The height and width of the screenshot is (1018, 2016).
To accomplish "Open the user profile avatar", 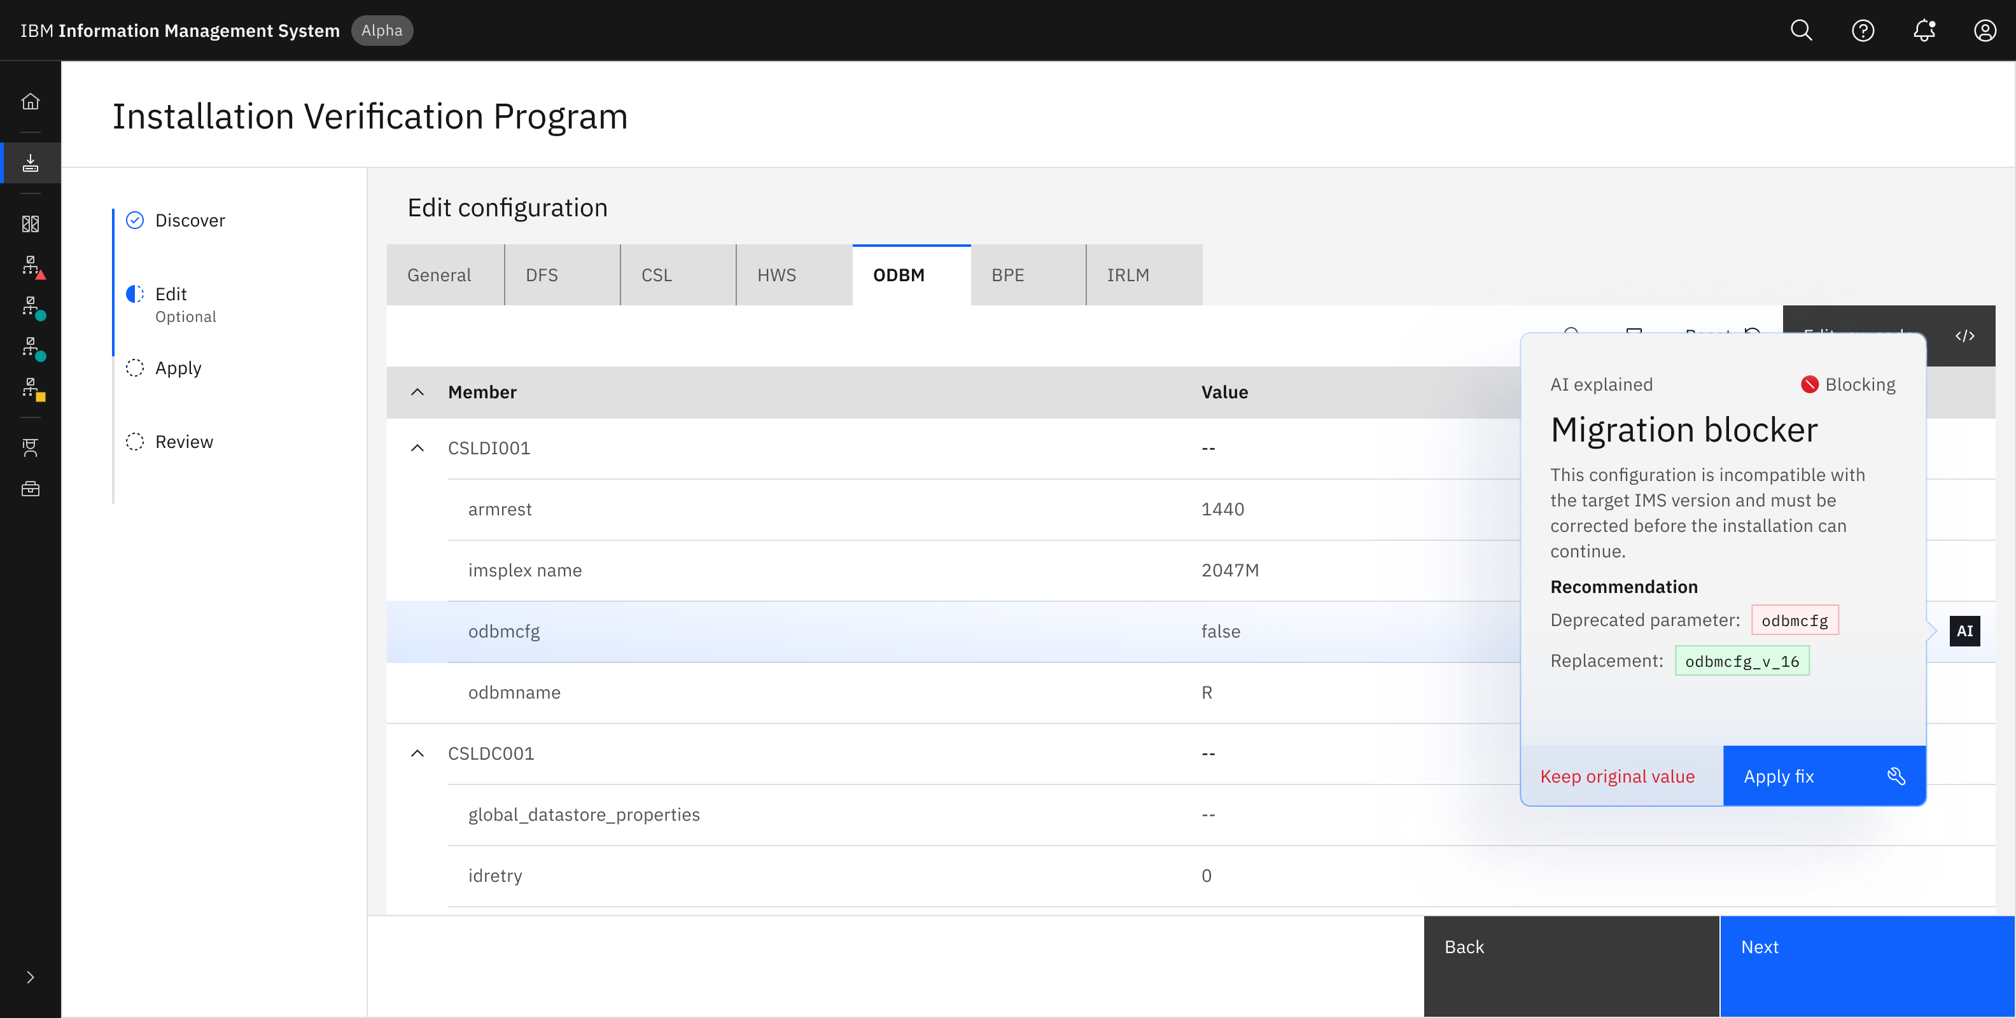I will click(1985, 31).
